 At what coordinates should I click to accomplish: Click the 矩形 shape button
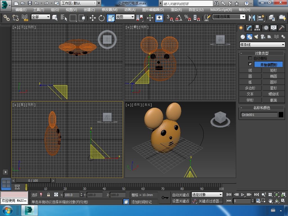[273, 70]
